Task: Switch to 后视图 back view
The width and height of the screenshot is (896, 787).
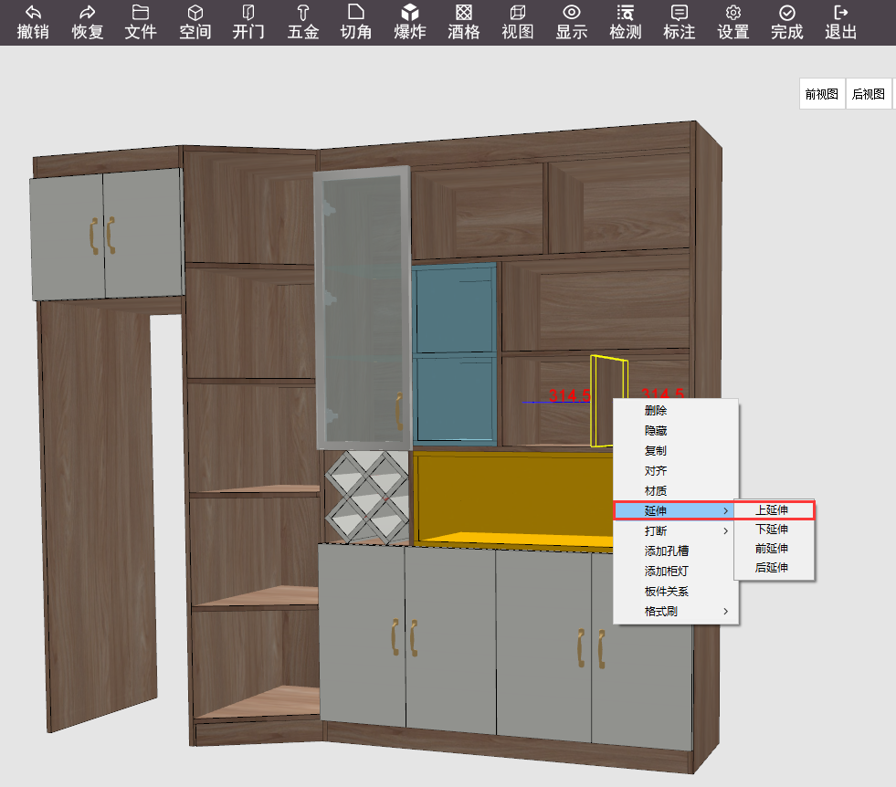Action: tap(868, 94)
